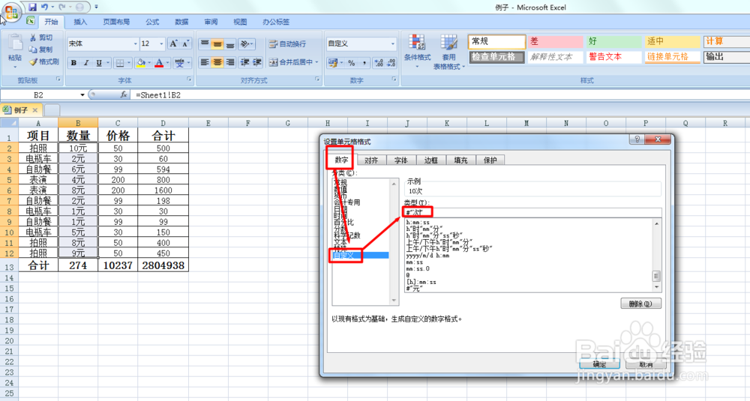Expand the 对齐方式 group dialog launcher

click(317, 79)
